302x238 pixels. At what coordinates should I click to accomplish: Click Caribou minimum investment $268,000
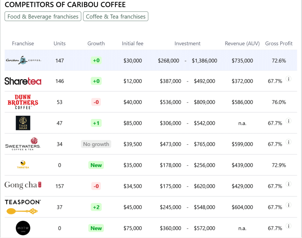(168, 61)
